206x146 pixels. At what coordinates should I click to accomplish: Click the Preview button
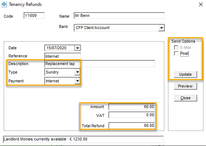[185, 86]
